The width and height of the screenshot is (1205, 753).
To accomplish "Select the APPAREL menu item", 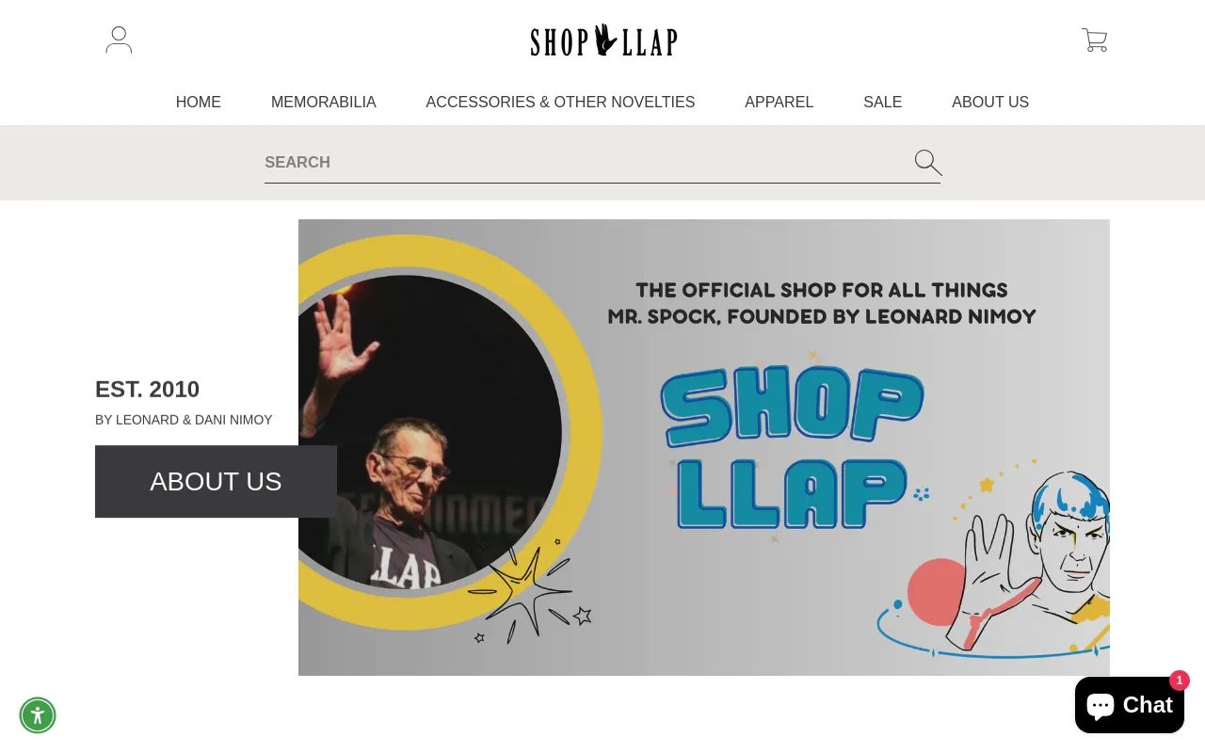I will tap(779, 102).
